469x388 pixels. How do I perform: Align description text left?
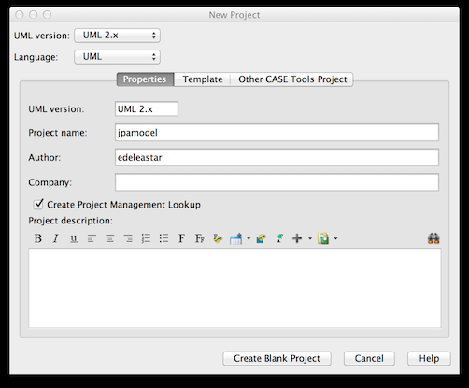coord(92,238)
